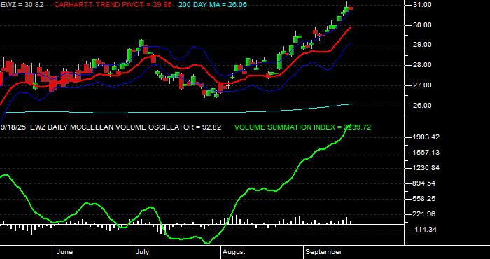This screenshot has height=259, width=490.
Task: Click the -114.34 oscillator axis value
Action: 425,230
